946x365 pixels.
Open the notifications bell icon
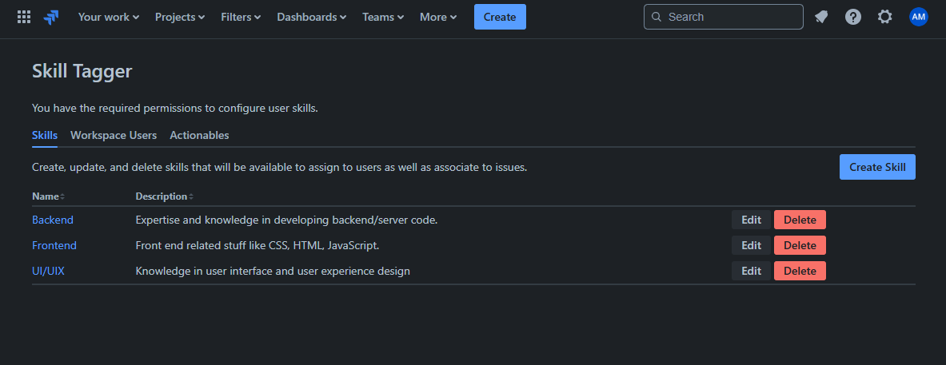point(820,17)
